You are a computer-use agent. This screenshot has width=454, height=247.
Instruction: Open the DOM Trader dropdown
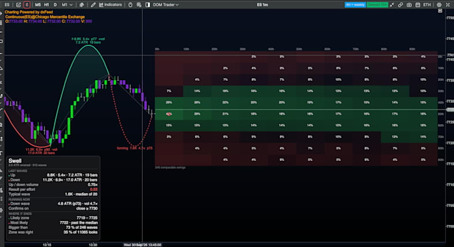(166, 5)
